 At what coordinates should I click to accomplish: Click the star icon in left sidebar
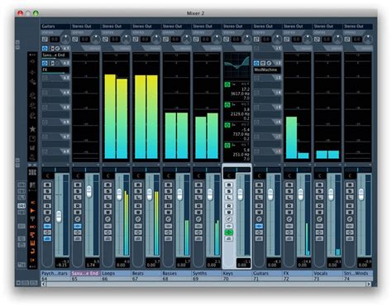(32, 129)
